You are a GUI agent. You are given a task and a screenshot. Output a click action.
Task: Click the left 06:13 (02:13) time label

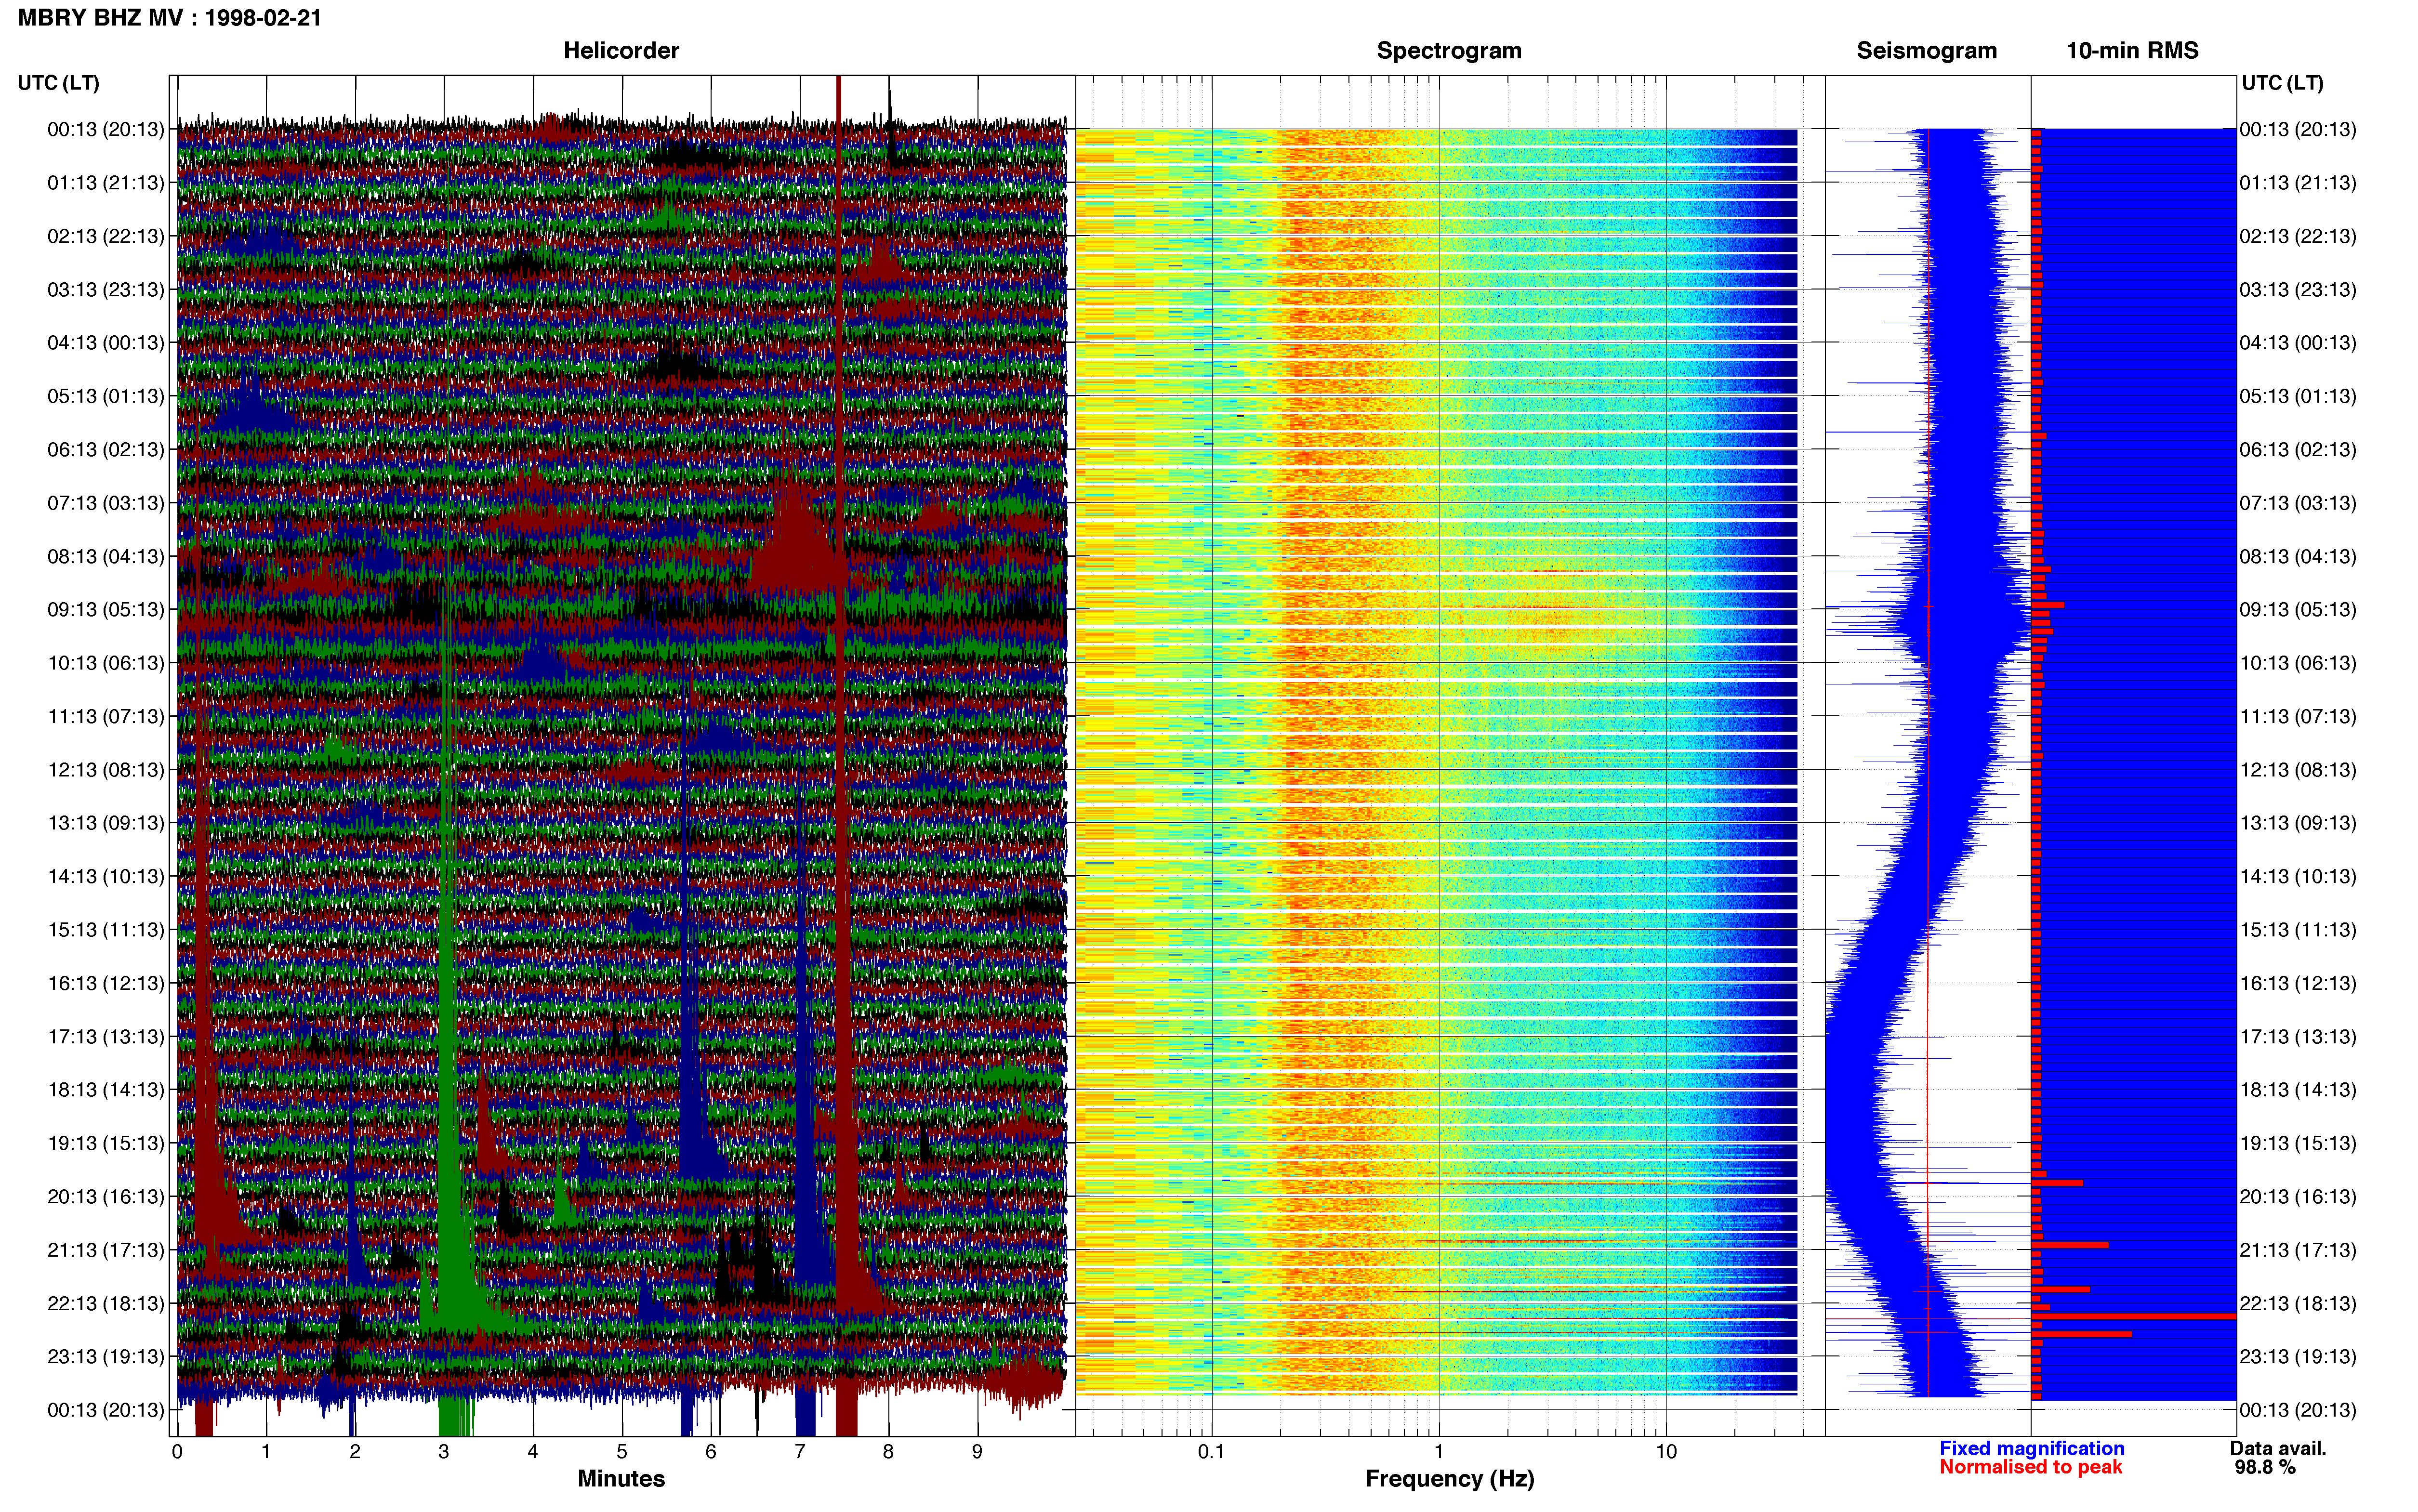click(x=106, y=449)
